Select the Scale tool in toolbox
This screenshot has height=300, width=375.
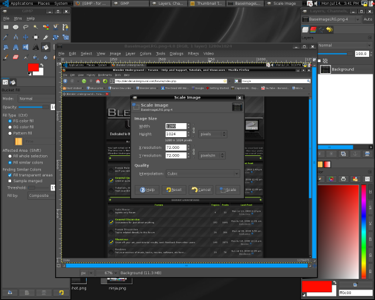[x=65, y=37]
